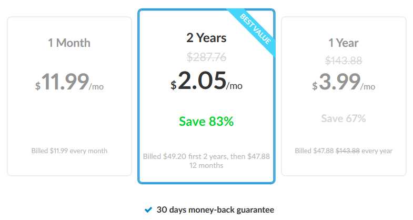Click the gray Save 67% label
The image size is (413, 220).
[344, 118]
